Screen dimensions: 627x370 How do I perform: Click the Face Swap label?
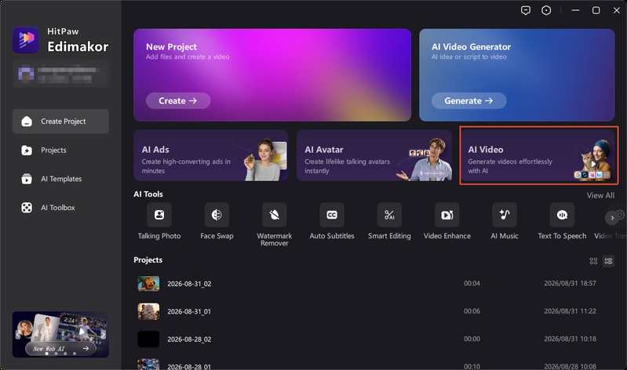(217, 236)
